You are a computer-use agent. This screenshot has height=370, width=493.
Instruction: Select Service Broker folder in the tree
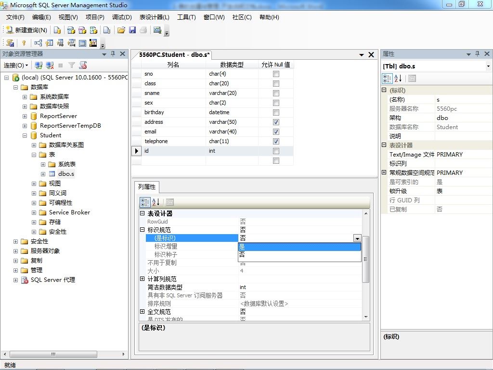[x=69, y=212]
